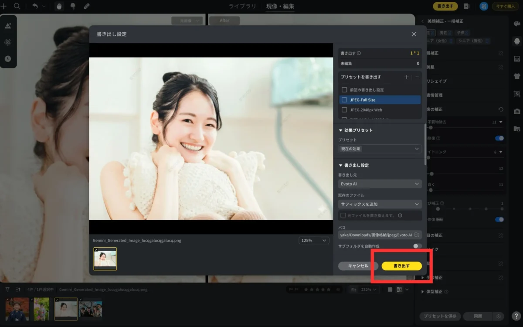The image size is (523, 327).
Task: Select the hand pan tool in top toolbar
Action: [59, 6]
